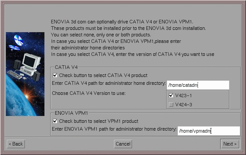
Task: Click the CATIA V4 group box title
Action: [x=66, y=67]
